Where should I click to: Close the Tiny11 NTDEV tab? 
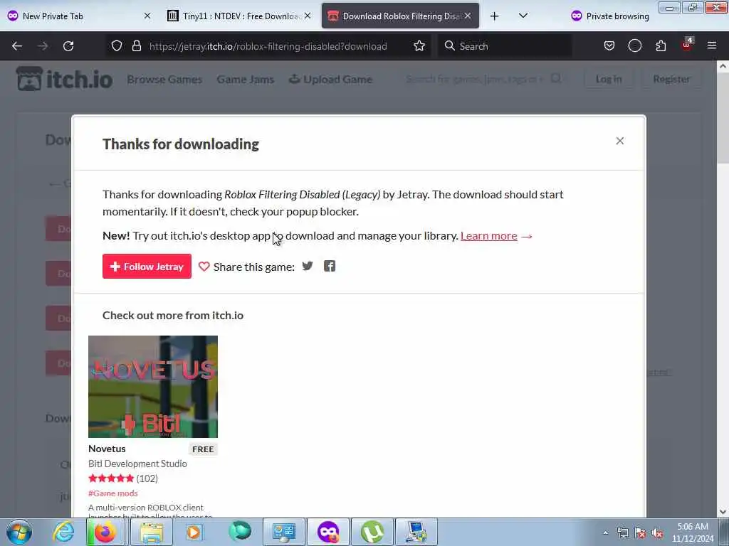coord(308,16)
